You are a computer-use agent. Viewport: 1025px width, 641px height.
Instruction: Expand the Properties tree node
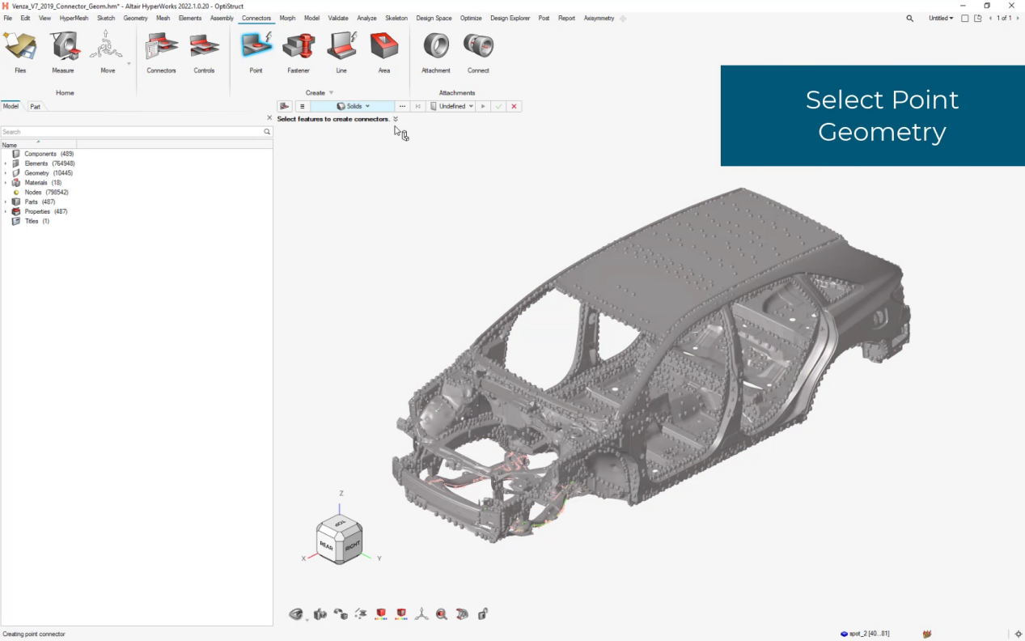pos(6,211)
